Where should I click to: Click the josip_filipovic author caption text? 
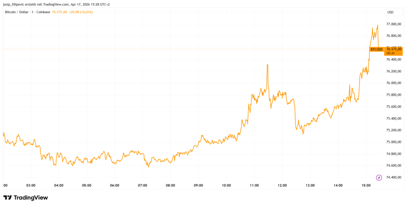[56, 4]
